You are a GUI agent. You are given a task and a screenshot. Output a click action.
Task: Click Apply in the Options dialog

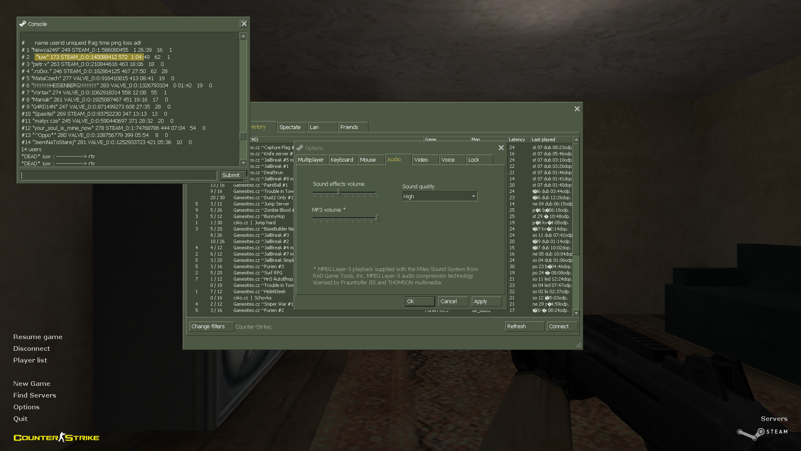(486, 302)
